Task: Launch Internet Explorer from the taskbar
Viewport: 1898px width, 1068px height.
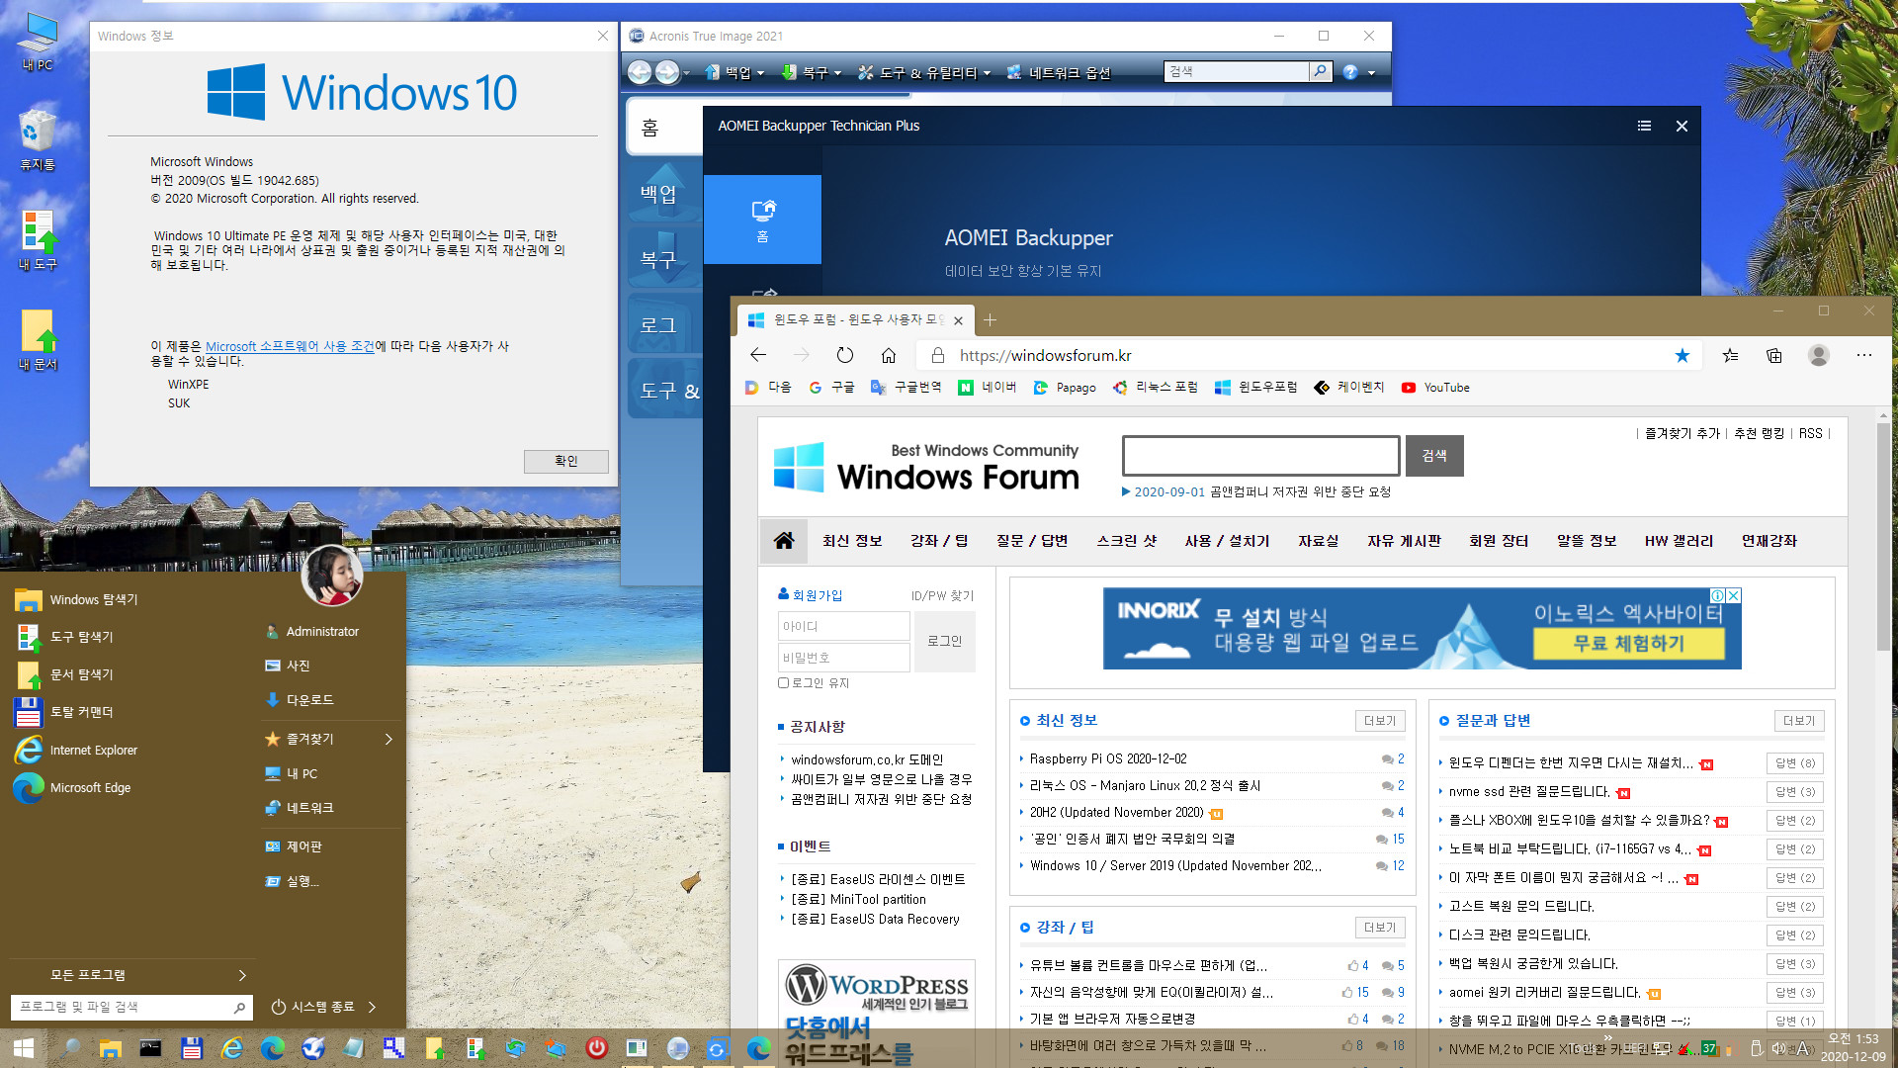Action: coord(232,1048)
